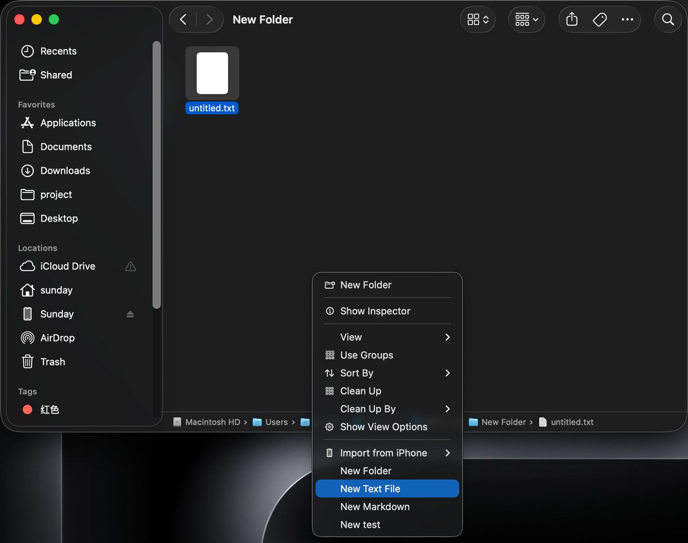The image size is (688, 543).
Task: Choose New Markdown in context menu
Action: pos(388,507)
